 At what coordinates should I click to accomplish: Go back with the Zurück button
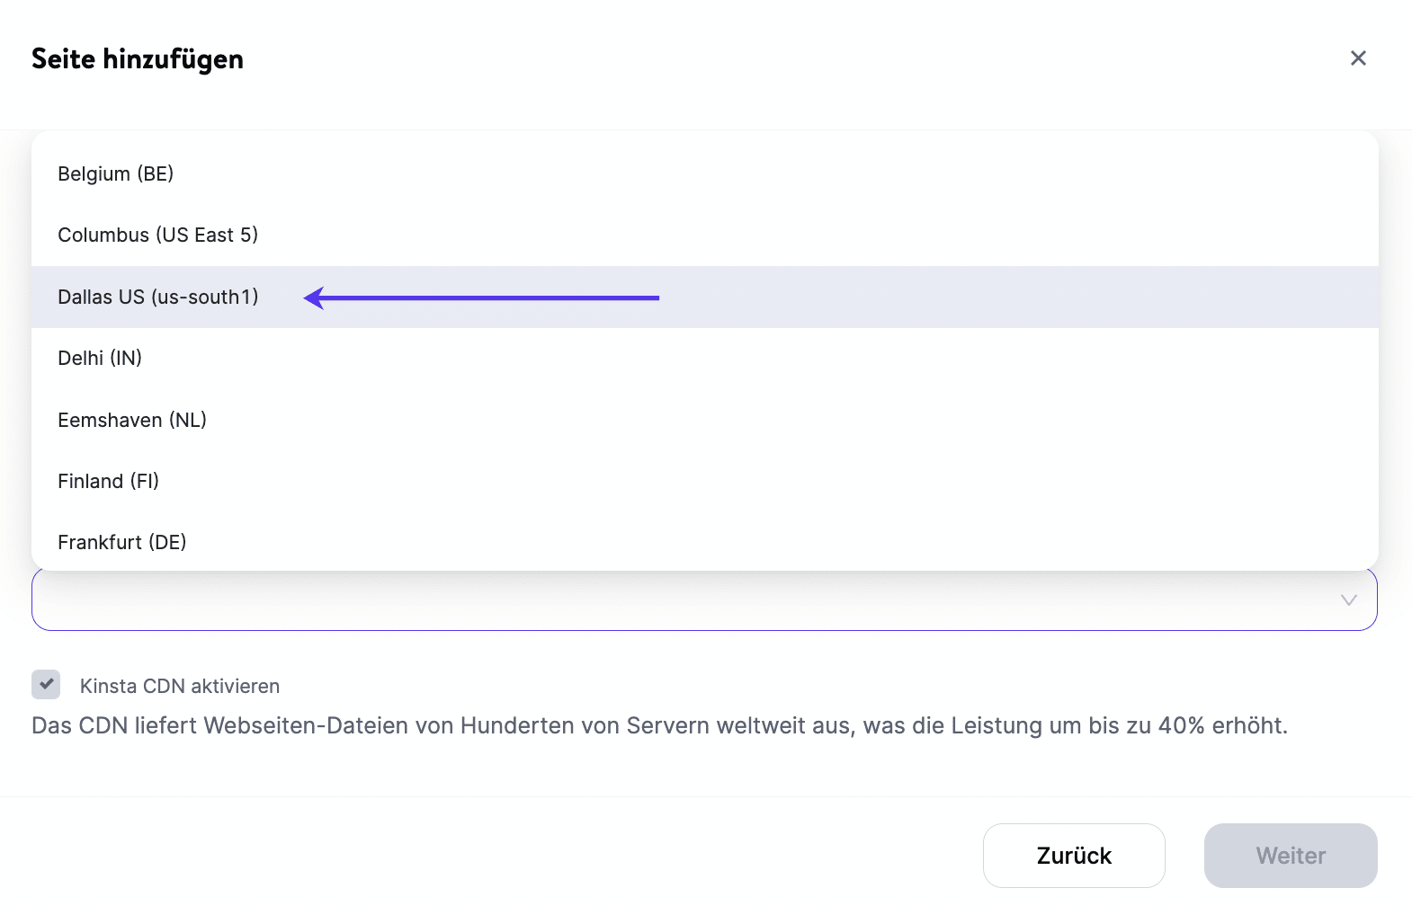[x=1074, y=856]
